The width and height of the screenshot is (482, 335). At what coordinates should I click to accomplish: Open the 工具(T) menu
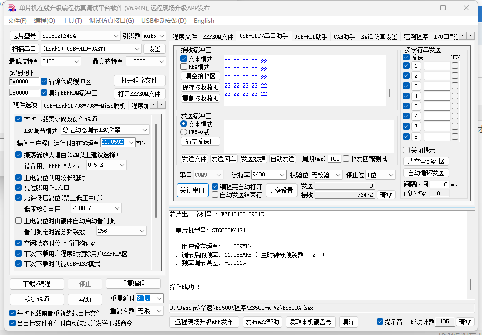click(x=72, y=21)
